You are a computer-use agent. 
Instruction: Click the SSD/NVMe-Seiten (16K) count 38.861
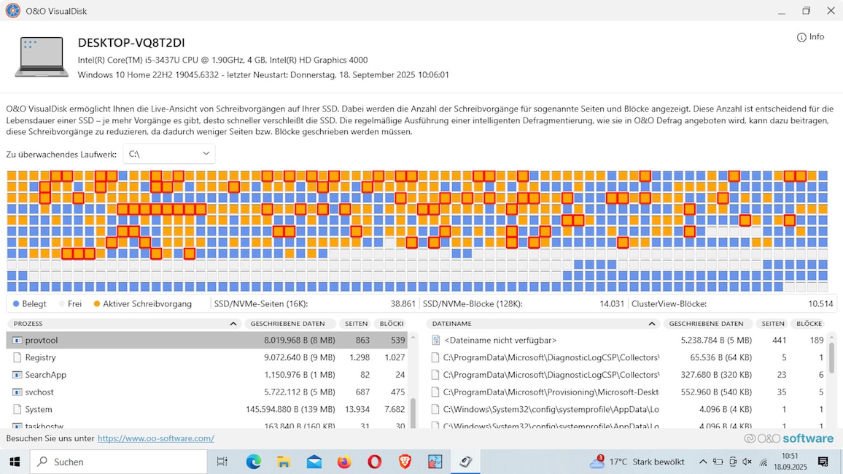click(403, 304)
